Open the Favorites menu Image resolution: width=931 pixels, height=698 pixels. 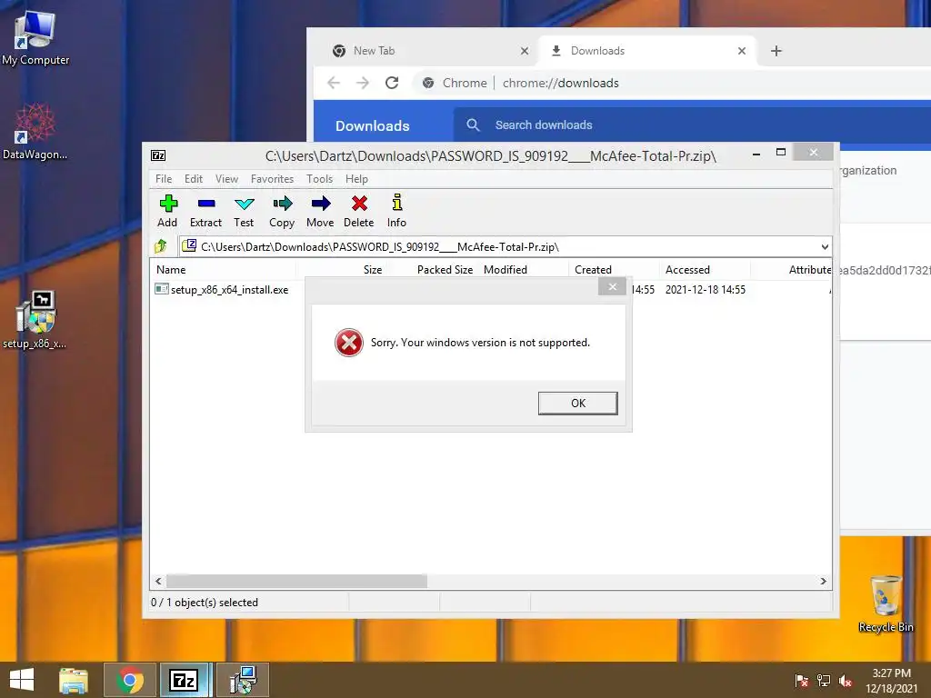[x=272, y=179]
